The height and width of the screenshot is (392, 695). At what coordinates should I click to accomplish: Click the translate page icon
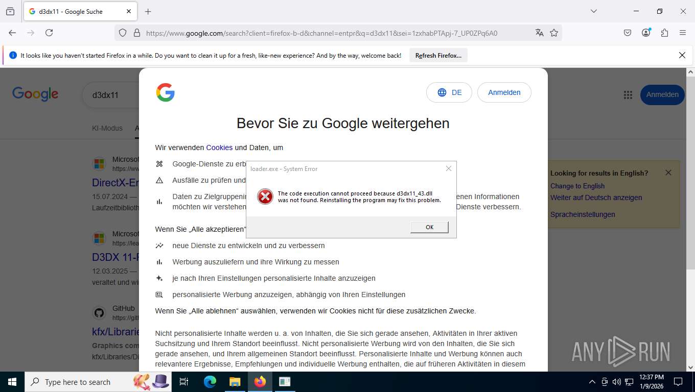pyautogui.click(x=539, y=33)
